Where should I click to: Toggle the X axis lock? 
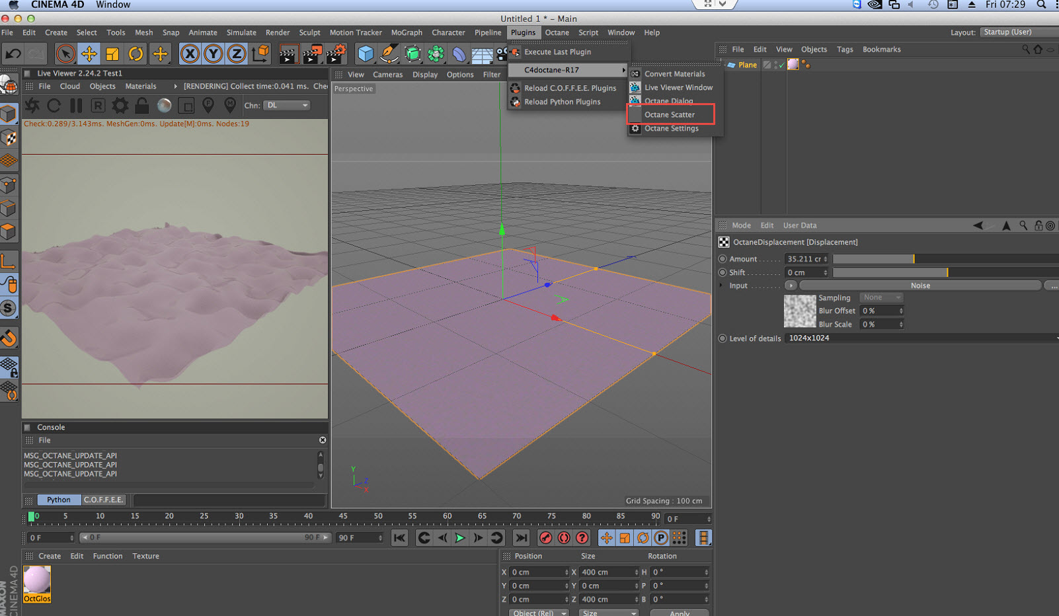coord(190,54)
